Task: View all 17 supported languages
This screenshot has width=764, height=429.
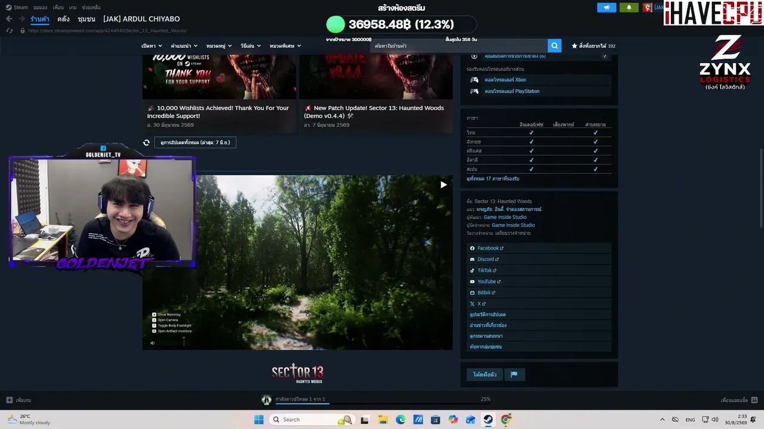Action: click(493, 179)
